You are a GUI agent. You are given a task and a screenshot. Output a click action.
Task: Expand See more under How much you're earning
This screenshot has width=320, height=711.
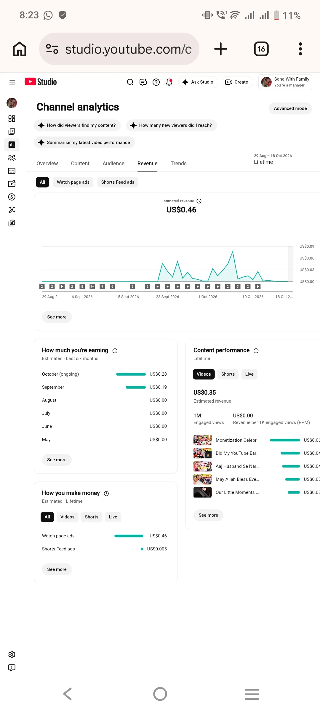click(x=57, y=460)
